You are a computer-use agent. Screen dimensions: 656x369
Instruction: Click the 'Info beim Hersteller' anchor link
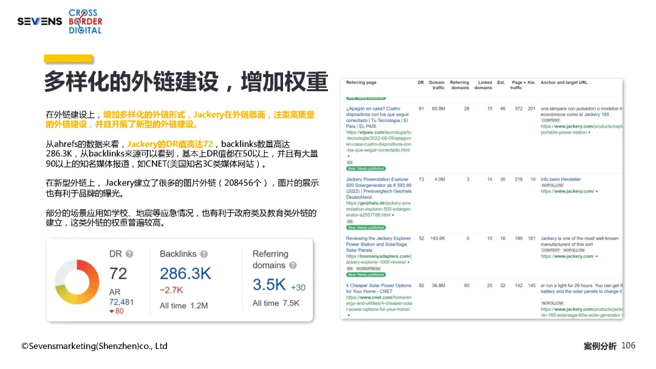561,179
